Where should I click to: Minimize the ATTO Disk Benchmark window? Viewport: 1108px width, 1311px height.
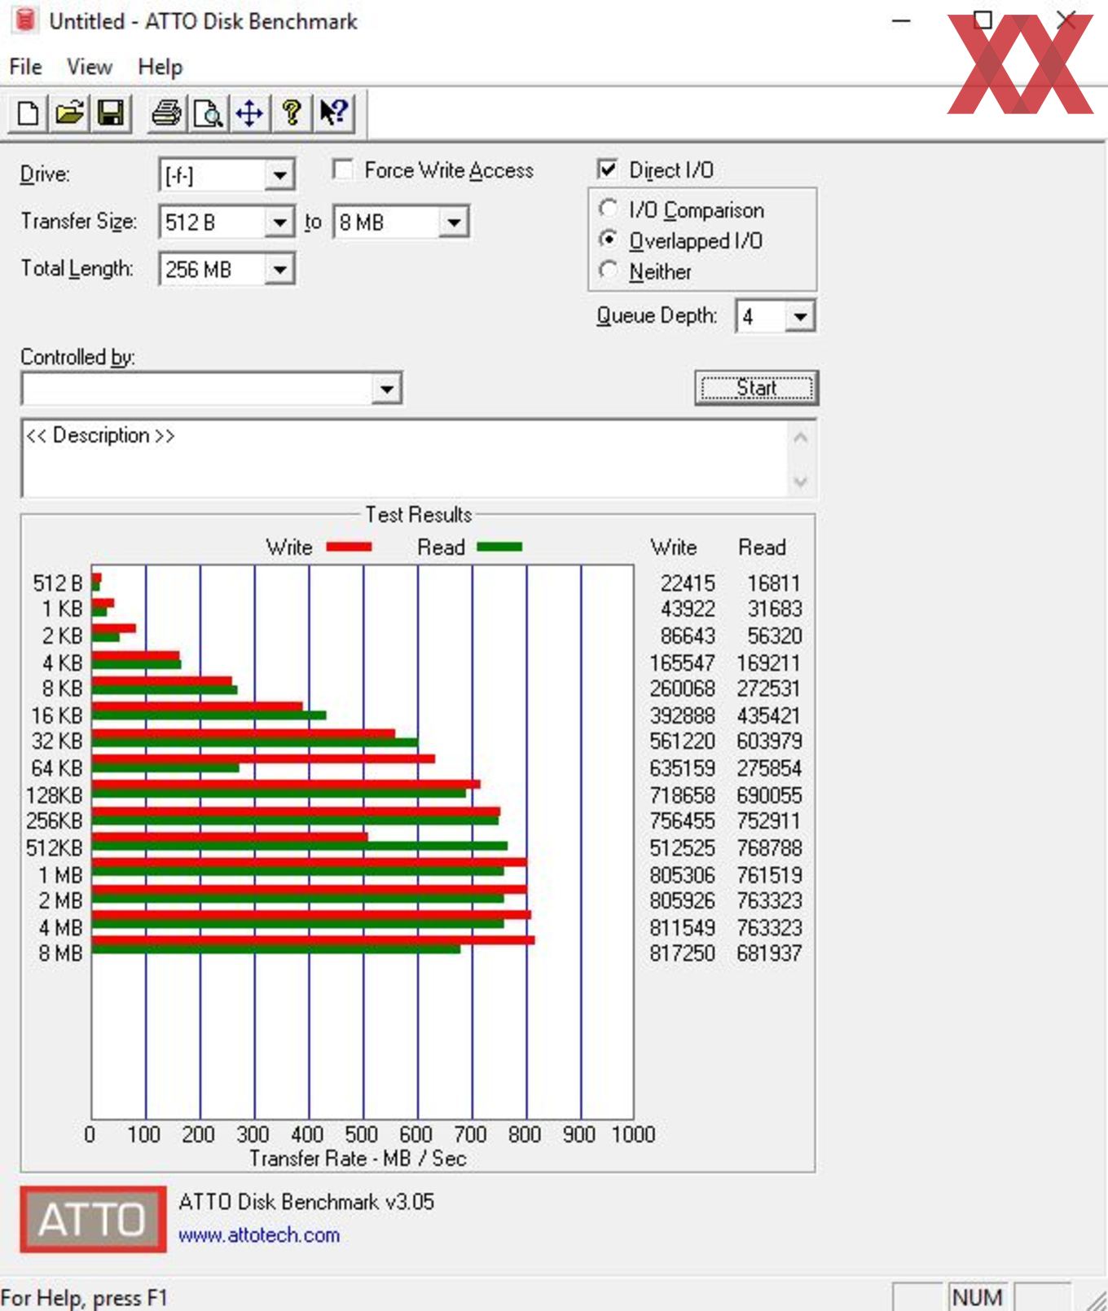pos(901,20)
